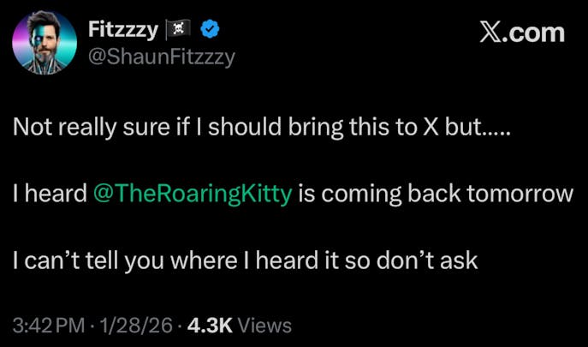Click the blue verified checkmark badge
Screen dimensions: 588x347
[x=210, y=30]
